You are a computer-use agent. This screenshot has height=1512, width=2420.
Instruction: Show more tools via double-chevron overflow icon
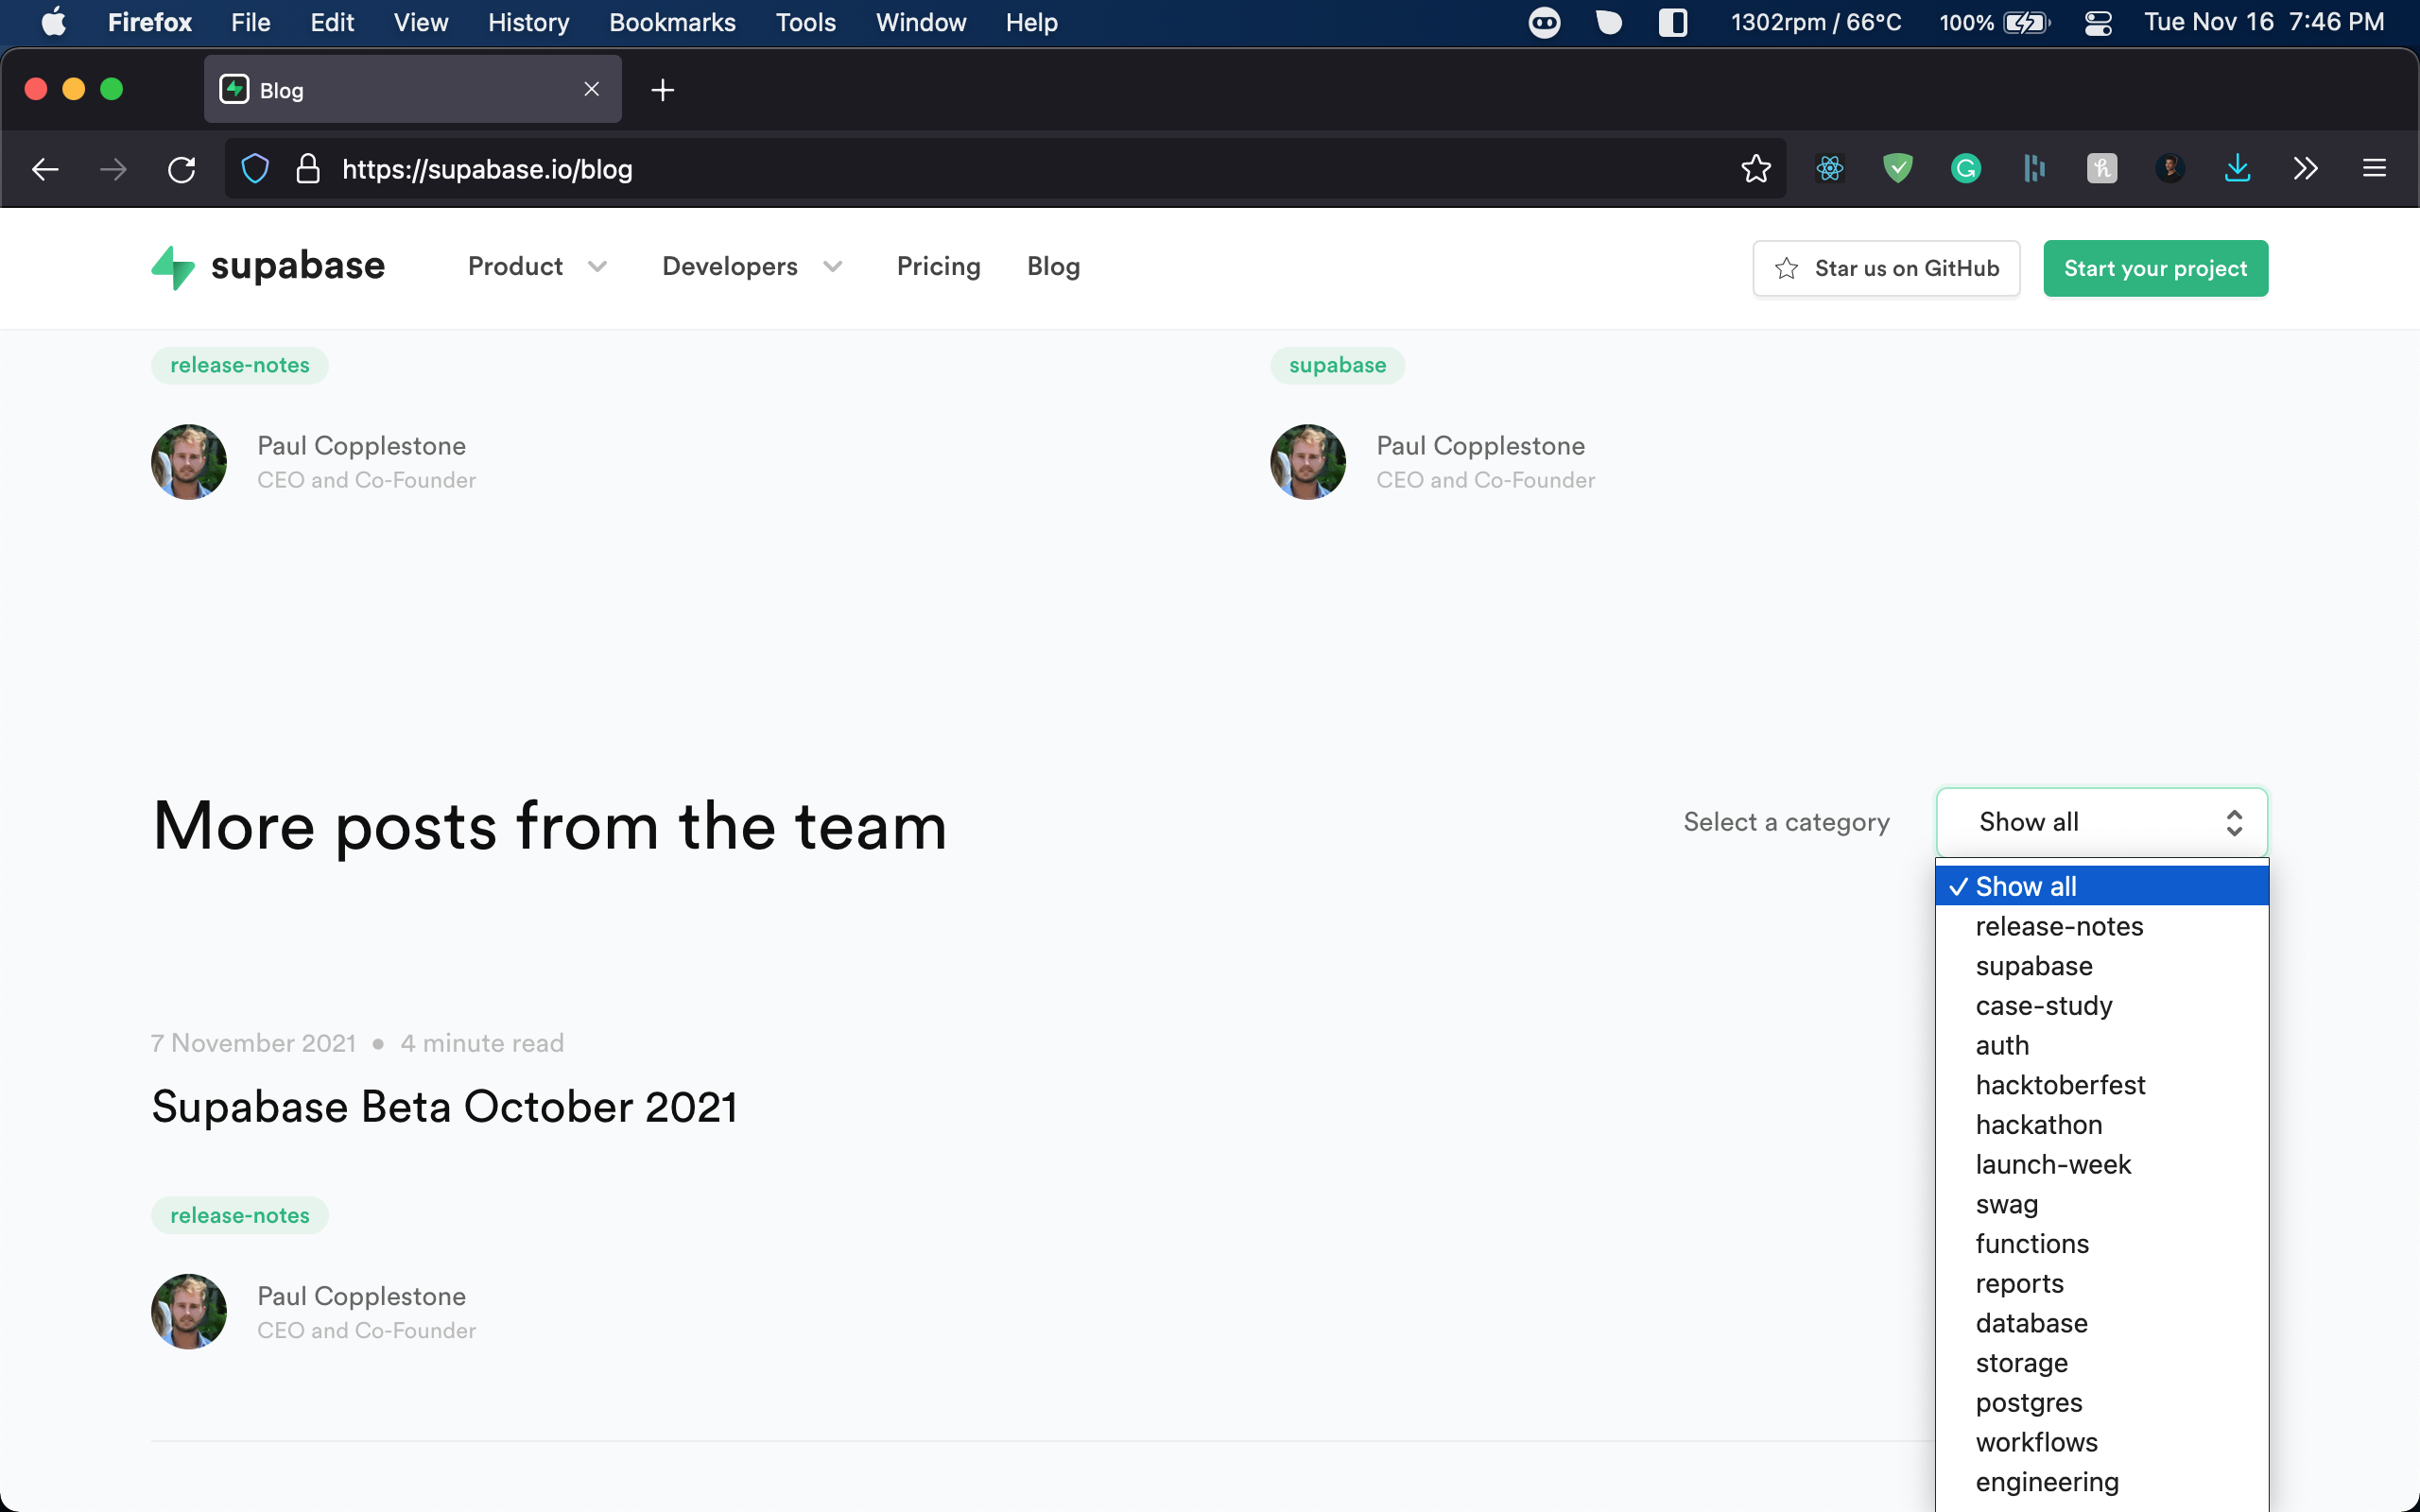tap(2306, 169)
